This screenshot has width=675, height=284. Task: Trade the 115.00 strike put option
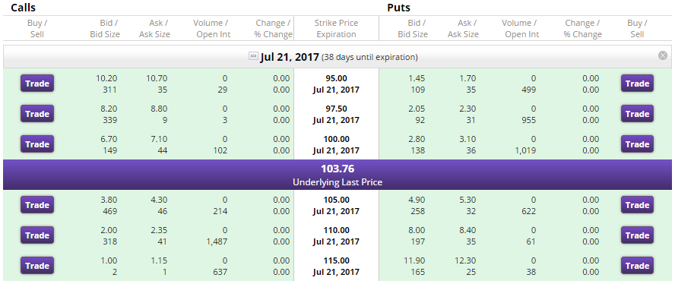[637, 266]
